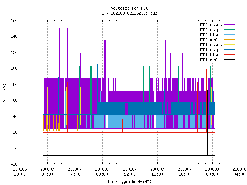The height and width of the screenshot is (185, 247).
Task: Click the 'NPD1 stop' legend label
Action: 209,50
